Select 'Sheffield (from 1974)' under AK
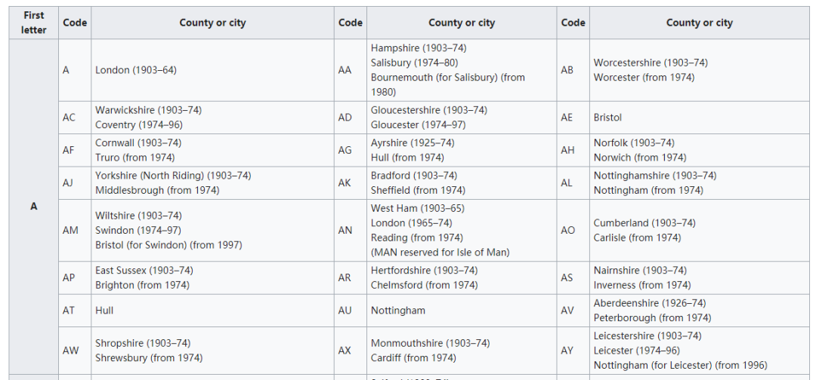The image size is (816, 380). pyautogui.click(x=418, y=191)
